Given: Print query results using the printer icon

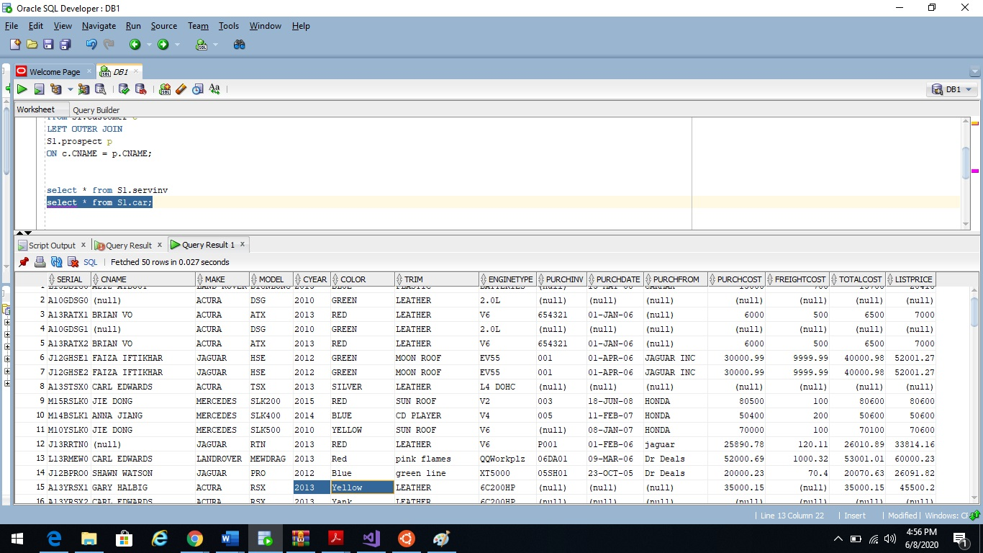Looking at the screenshot, I should click(39, 261).
